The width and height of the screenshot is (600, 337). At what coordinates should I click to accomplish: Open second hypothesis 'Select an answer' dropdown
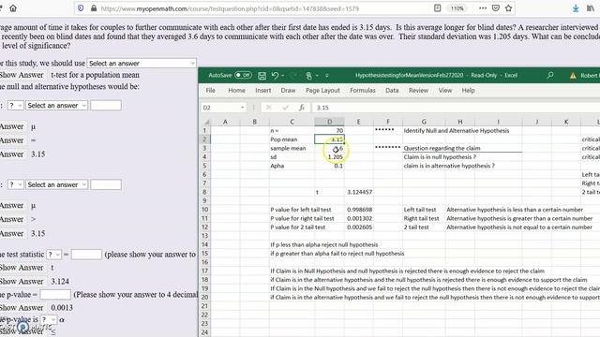pos(56,184)
